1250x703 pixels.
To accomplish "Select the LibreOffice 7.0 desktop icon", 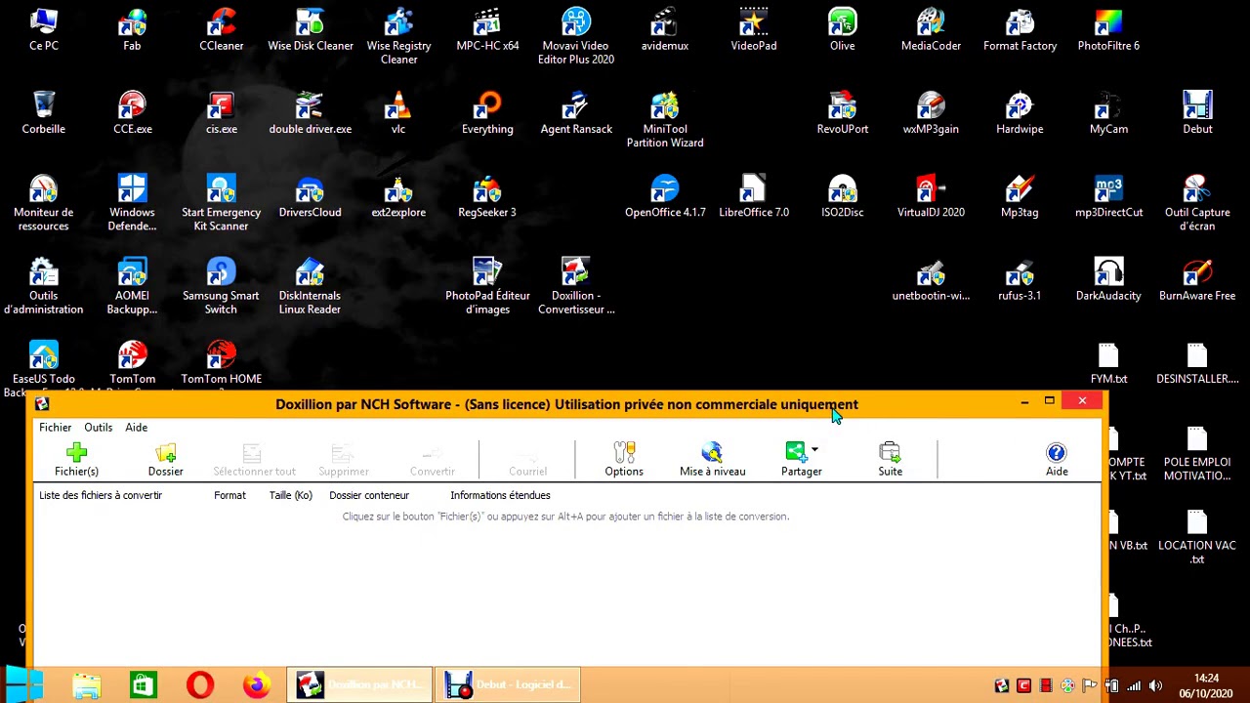I will tap(754, 195).
